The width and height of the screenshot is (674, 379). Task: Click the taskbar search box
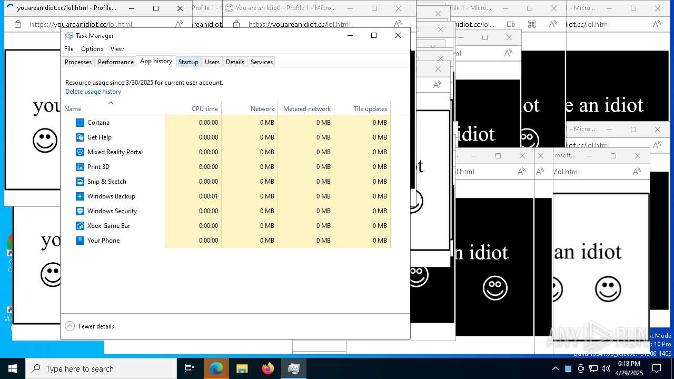point(101,368)
